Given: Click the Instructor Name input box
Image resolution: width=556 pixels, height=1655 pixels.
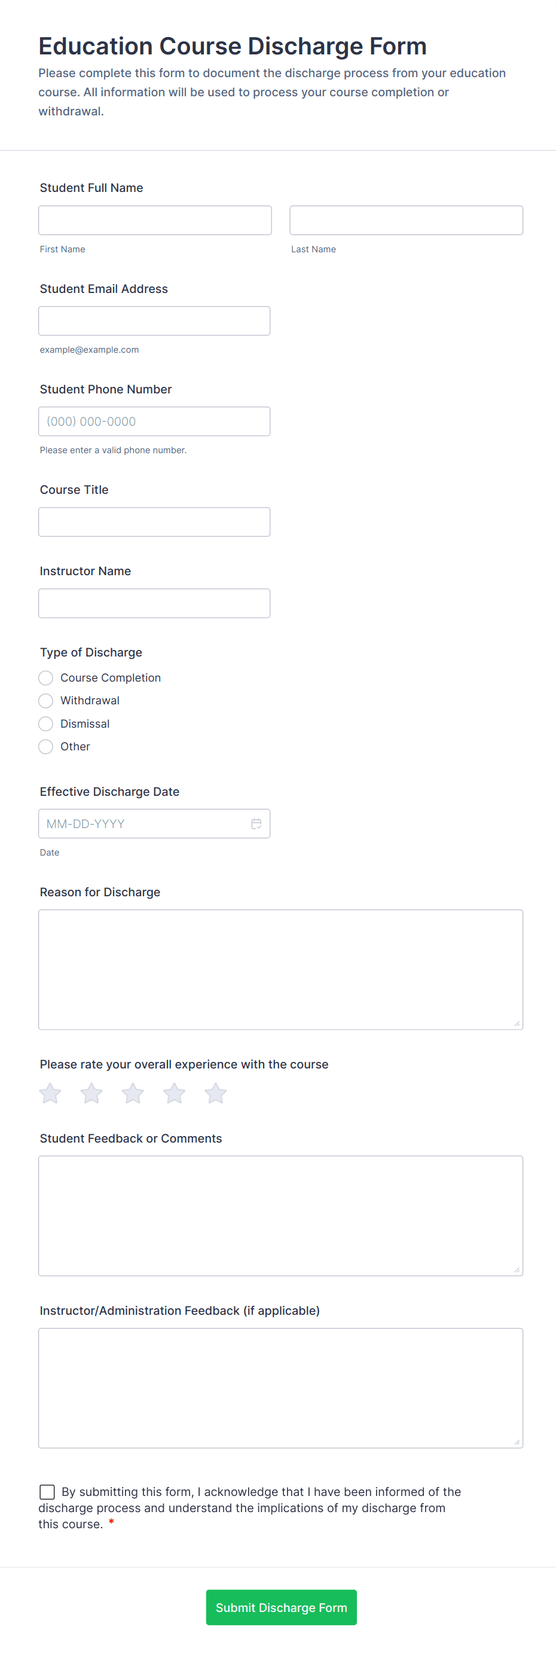Looking at the screenshot, I should click(154, 603).
